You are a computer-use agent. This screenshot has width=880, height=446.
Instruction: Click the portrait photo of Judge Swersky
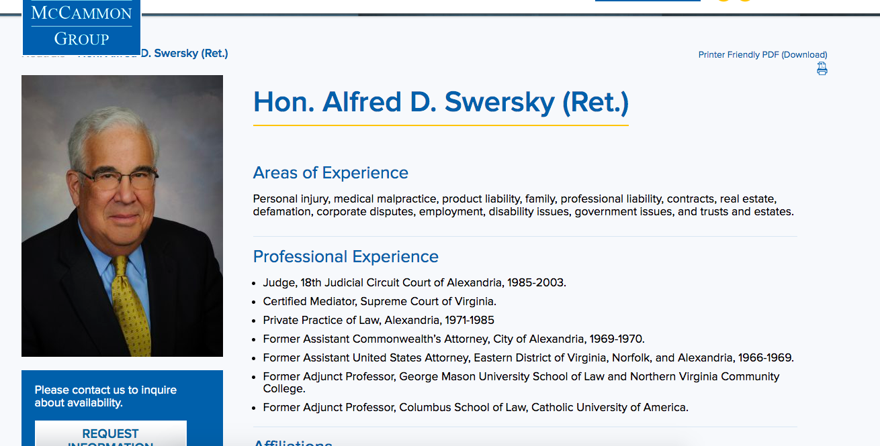122,216
